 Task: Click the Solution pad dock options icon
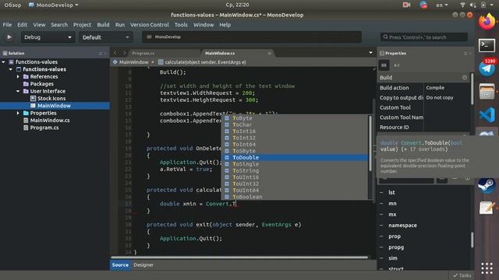tap(101, 54)
